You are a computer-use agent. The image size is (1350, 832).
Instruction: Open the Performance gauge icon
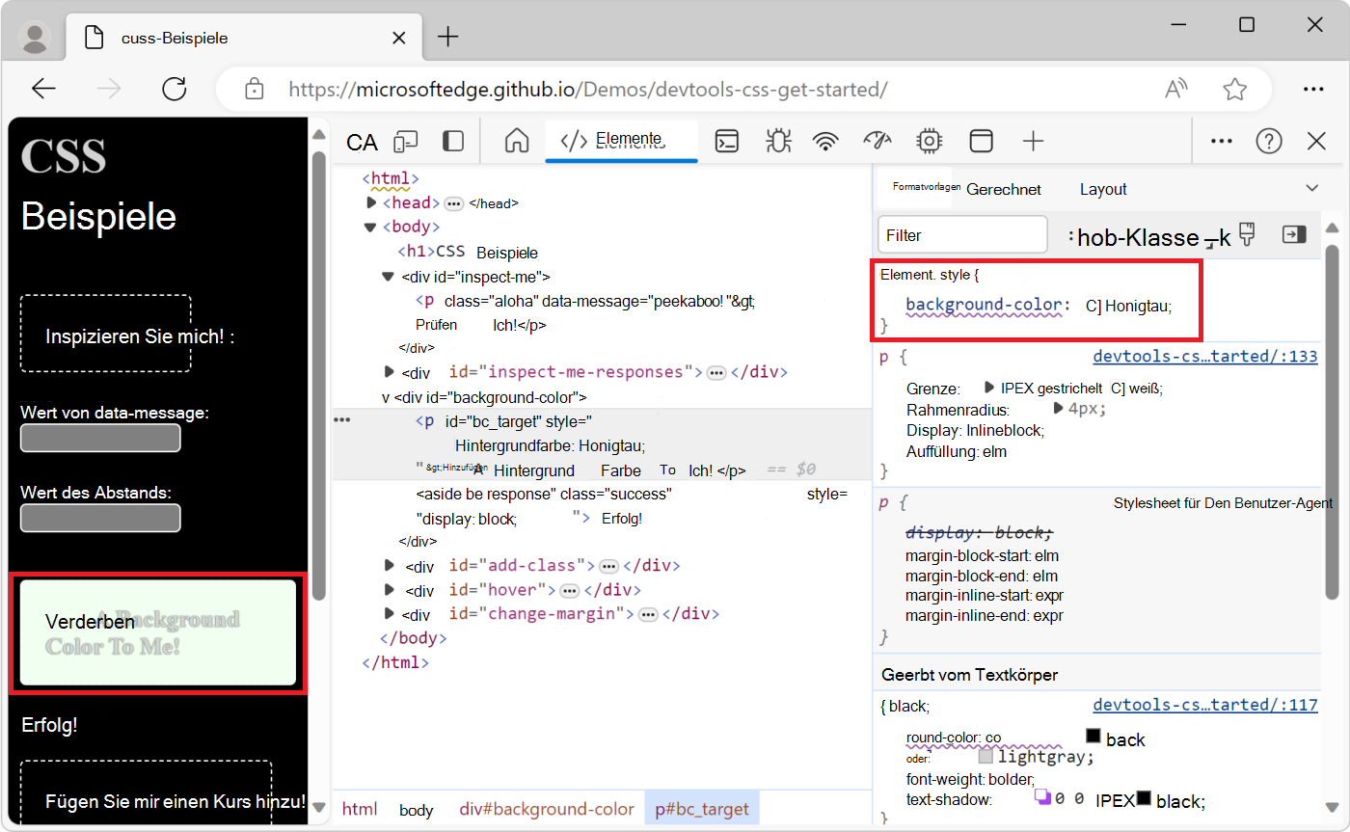coord(877,141)
